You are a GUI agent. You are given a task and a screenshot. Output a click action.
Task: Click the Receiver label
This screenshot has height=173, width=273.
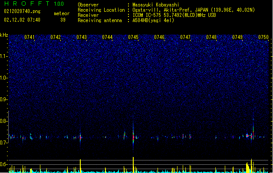(x=88, y=15)
